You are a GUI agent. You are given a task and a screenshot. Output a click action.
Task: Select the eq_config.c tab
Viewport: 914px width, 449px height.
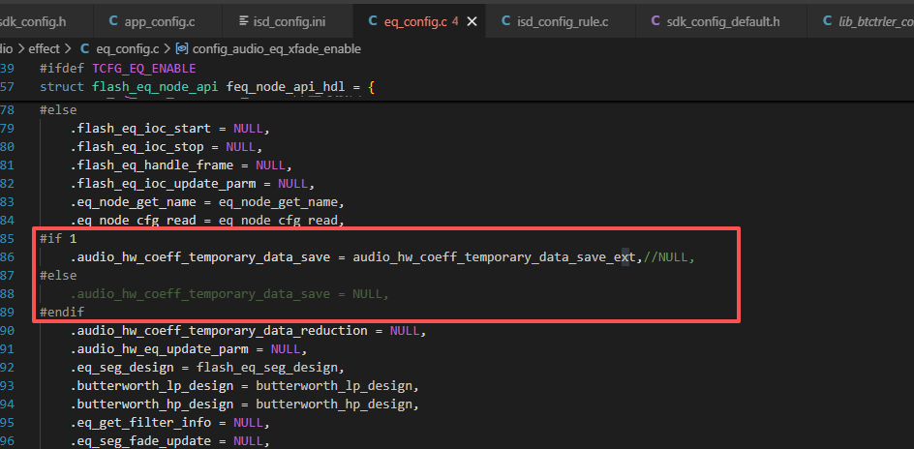click(413, 21)
